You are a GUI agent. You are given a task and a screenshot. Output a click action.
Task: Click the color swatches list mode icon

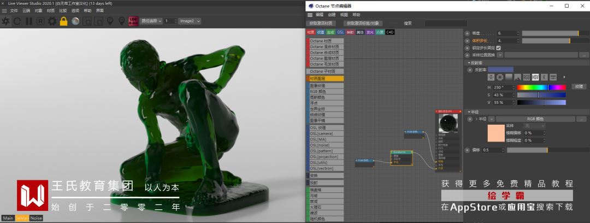pyautogui.click(x=553, y=77)
